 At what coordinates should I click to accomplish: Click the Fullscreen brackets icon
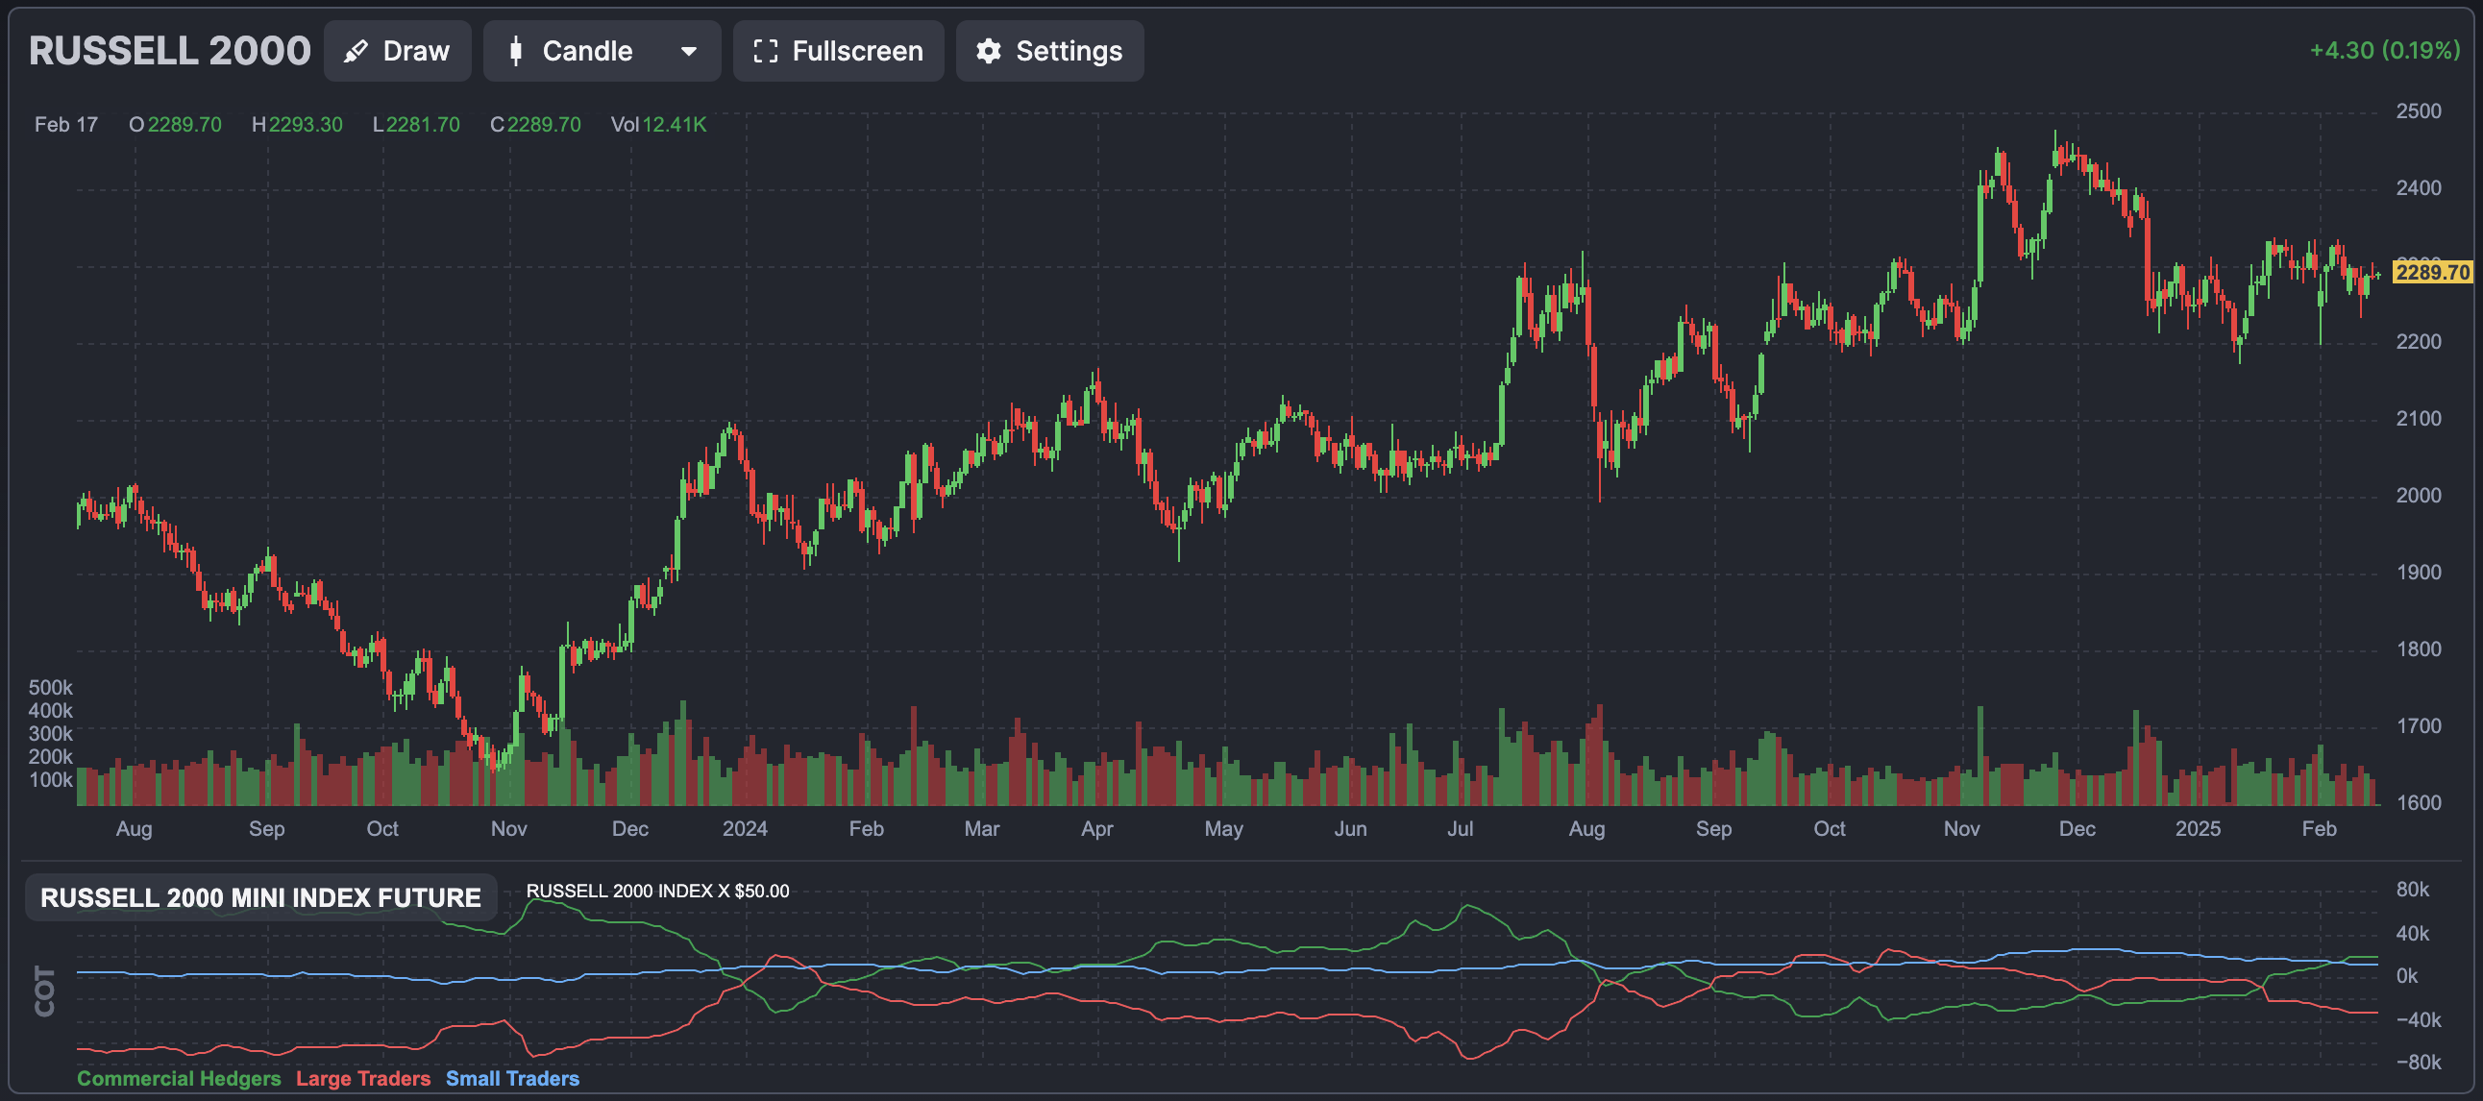765,51
